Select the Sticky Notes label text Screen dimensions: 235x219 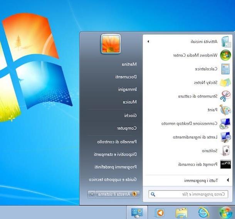pos(205,83)
